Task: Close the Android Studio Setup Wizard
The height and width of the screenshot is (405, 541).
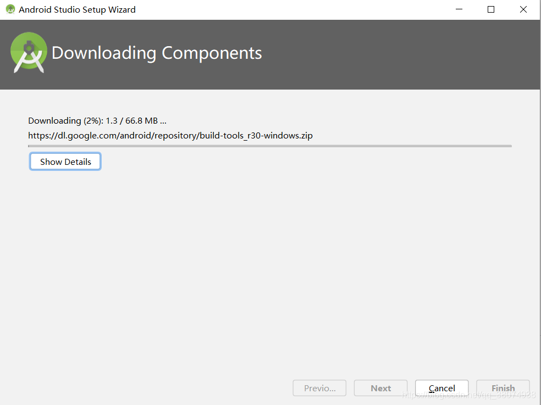Action: coord(523,9)
